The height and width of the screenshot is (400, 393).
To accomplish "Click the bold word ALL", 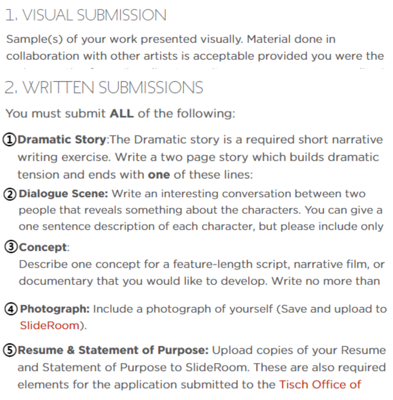I will [x=122, y=114].
